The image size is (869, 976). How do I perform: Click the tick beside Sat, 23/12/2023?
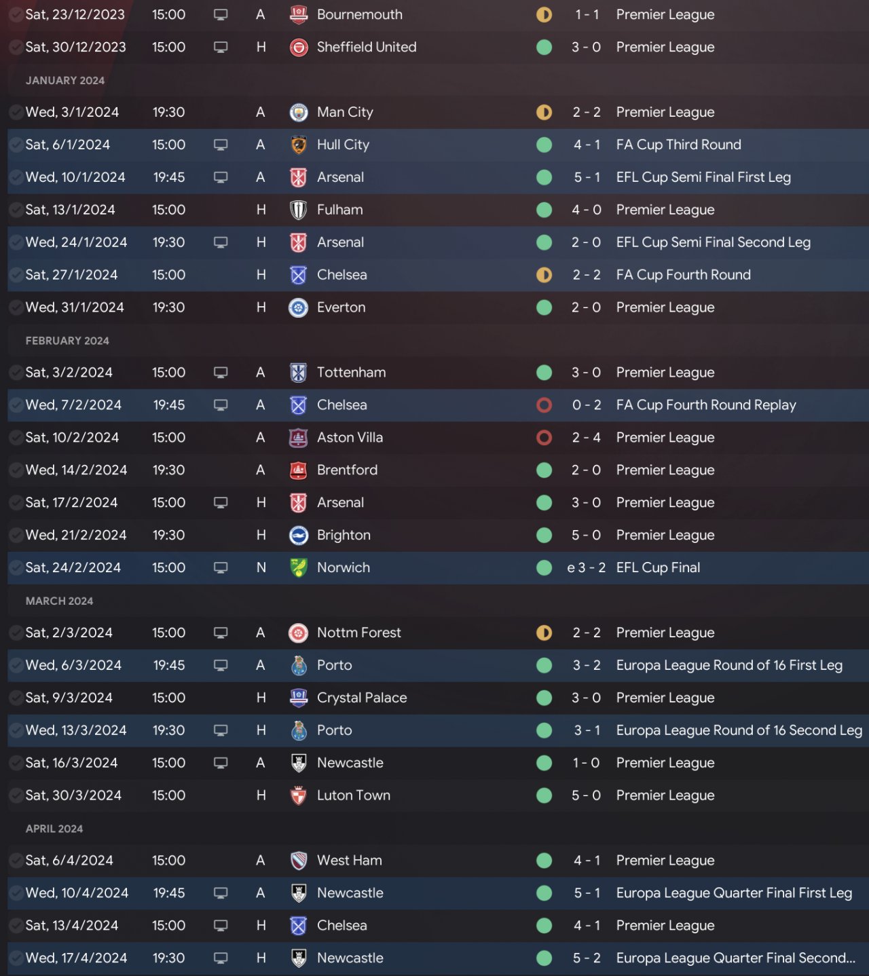[x=16, y=15]
